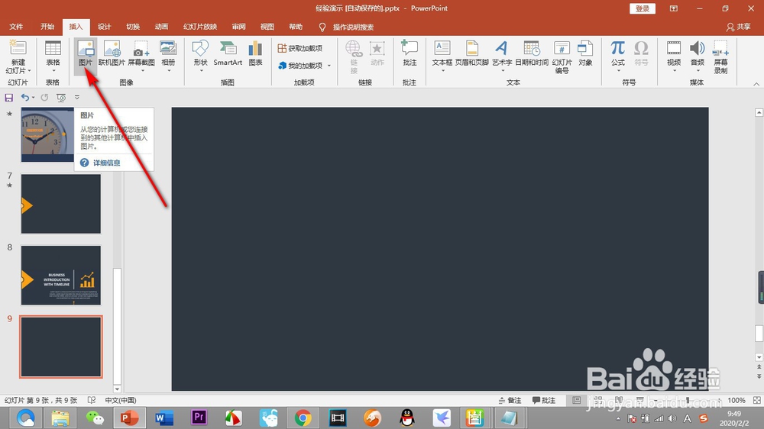Screen dimensions: 764x429
Task: Click the 图片 (Picture) insert icon
Action: pyautogui.click(x=86, y=53)
